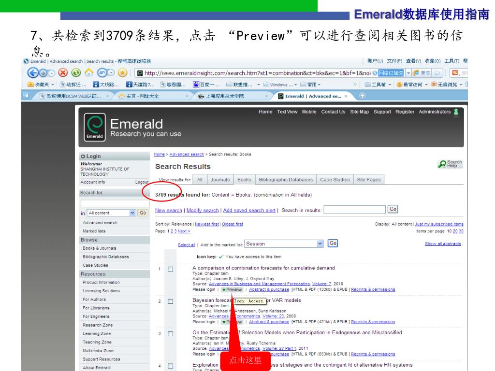Screen dimensions: 495x371
Task: Expand the 联想推 bookmark folder arrow
Action: 259,85
